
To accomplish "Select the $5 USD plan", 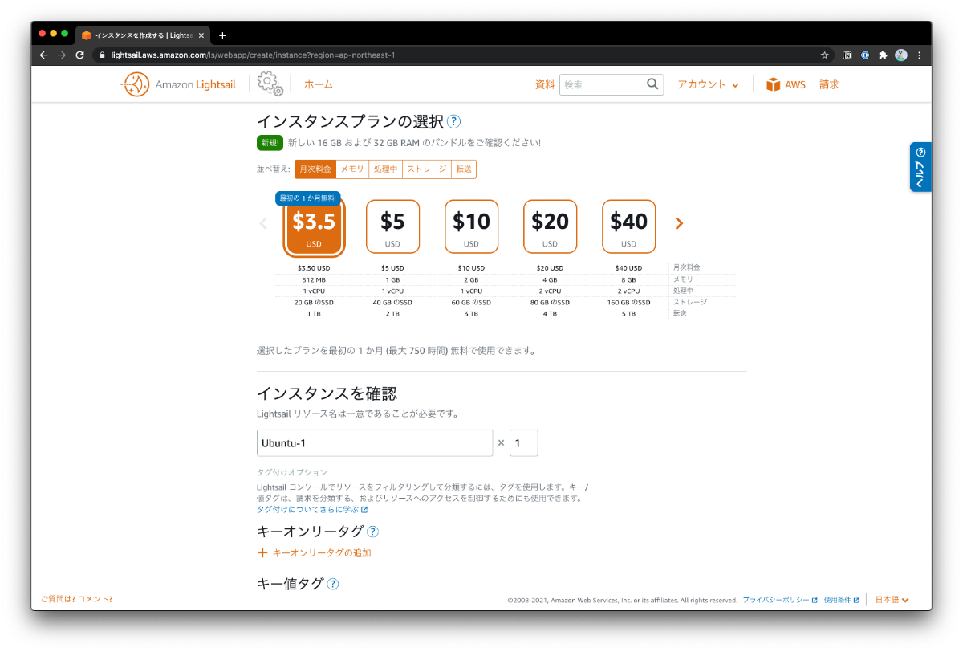I will [x=392, y=226].
